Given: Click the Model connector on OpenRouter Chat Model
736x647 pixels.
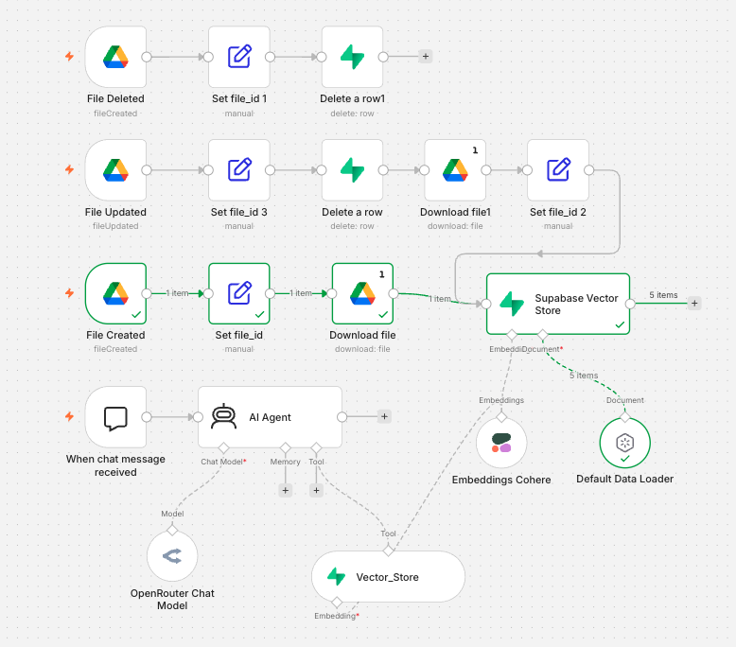Looking at the screenshot, I should pyautogui.click(x=172, y=531).
